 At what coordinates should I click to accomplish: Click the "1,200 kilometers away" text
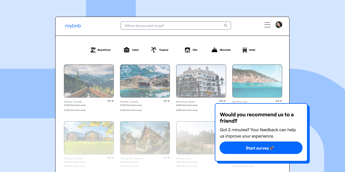click(243, 166)
